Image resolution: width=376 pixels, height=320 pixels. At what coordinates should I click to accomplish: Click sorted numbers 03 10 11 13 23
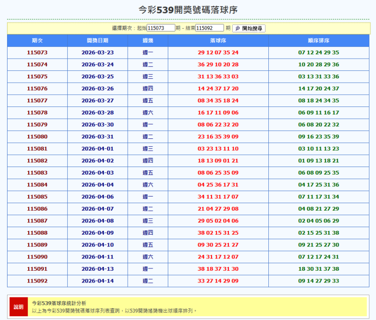319,149
